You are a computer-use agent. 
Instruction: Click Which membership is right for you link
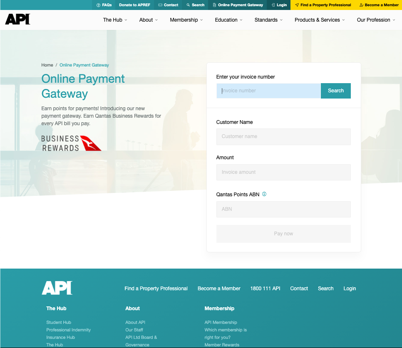pyautogui.click(x=226, y=333)
